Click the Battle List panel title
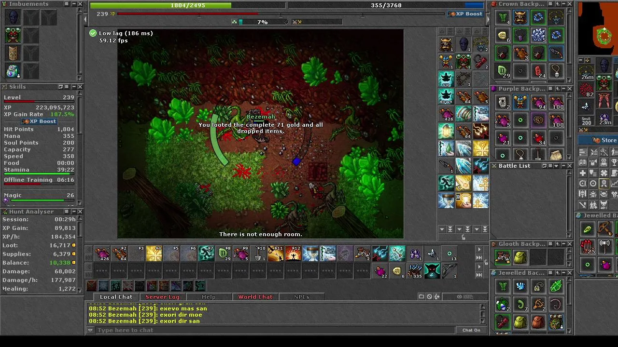The width and height of the screenshot is (618, 347). tap(514, 166)
